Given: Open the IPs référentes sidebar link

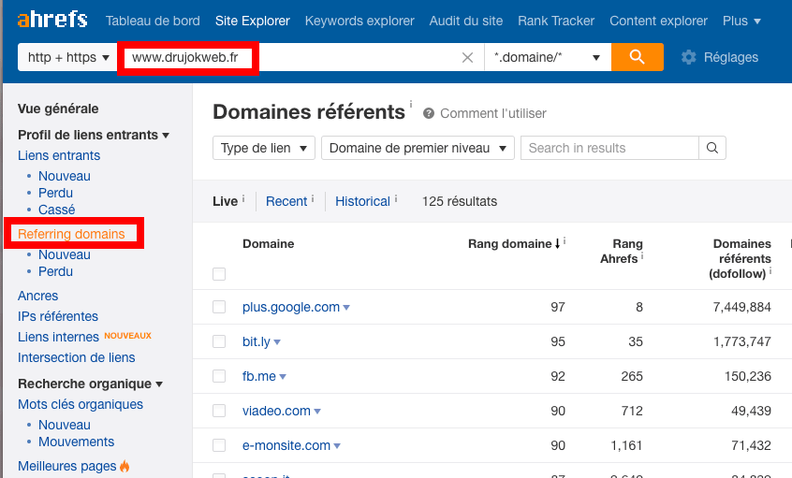Looking at the screenshot, I should click(58, 316).
